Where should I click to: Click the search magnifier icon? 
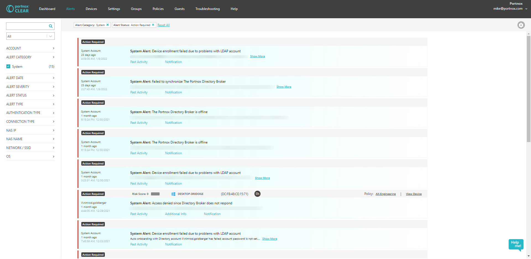tap(51, 26)
